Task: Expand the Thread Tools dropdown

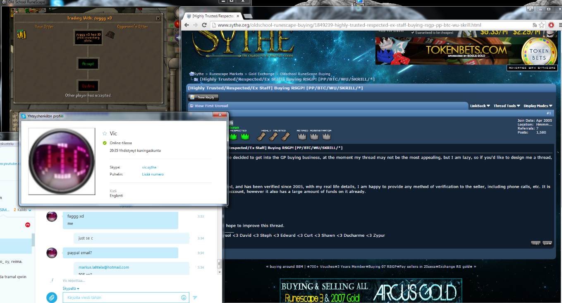Action: (507, 106)
